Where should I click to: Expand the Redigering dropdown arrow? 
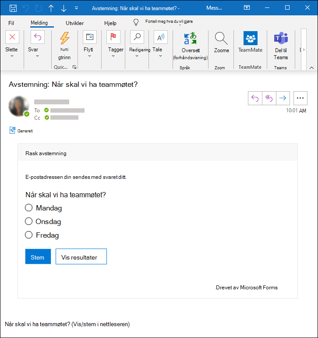click(137, 56)
